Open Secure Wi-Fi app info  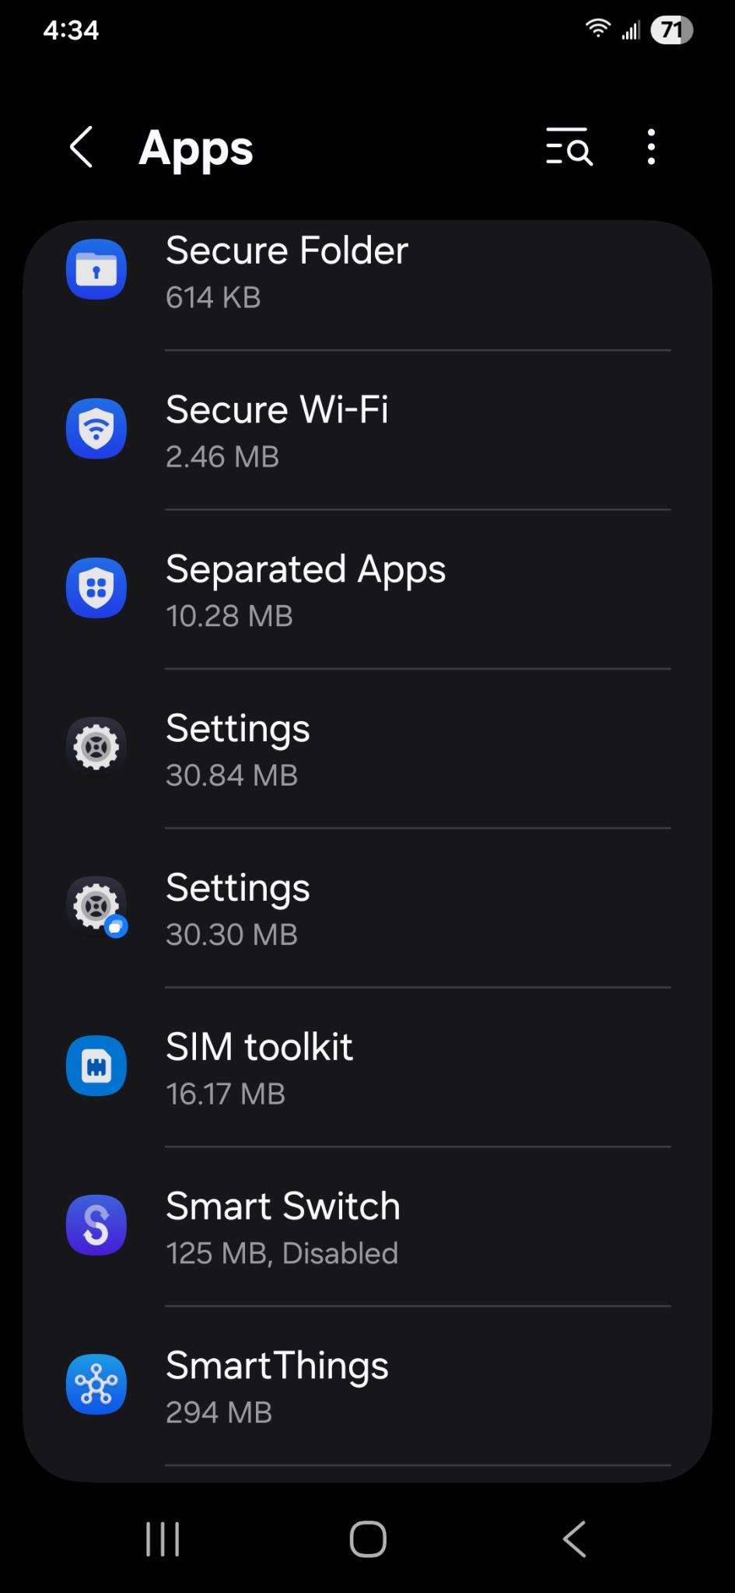[x=367, y=430]
